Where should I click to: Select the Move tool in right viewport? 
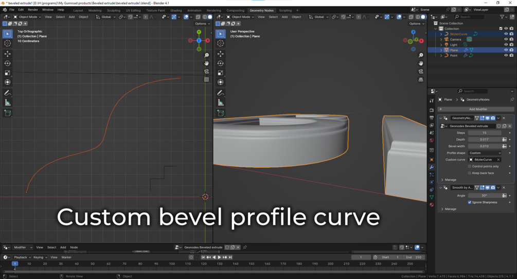click(221, 54)
